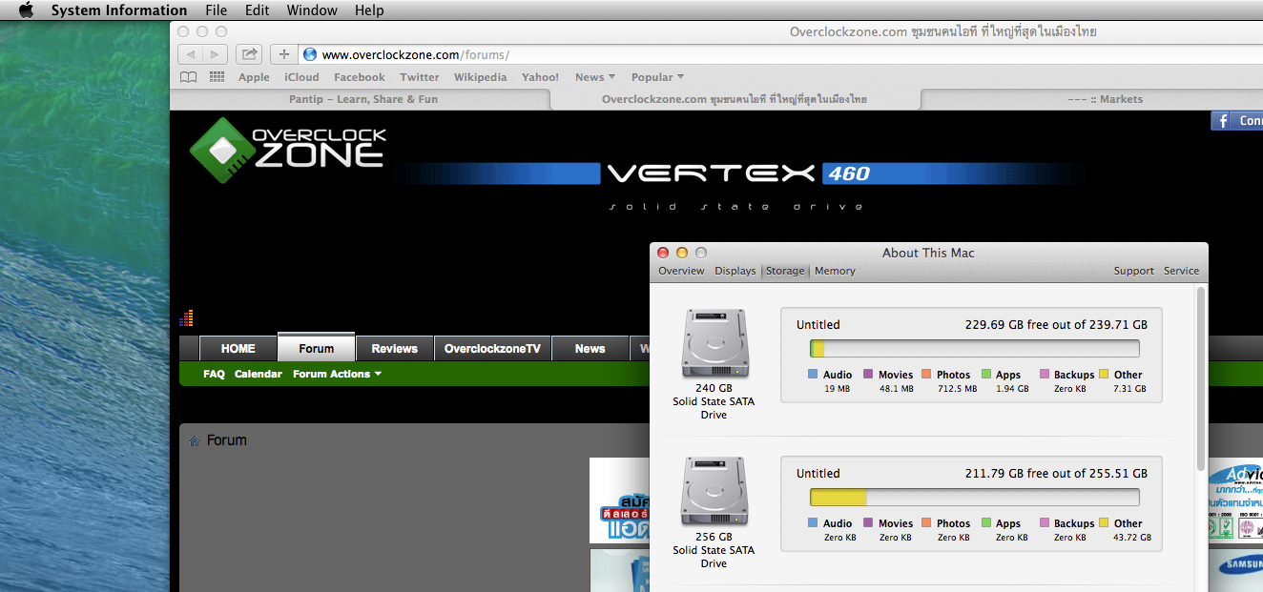Click green Apps swatch showing 1.94 GB
This screenshot has height=592, width=1263.
[986, 375]
